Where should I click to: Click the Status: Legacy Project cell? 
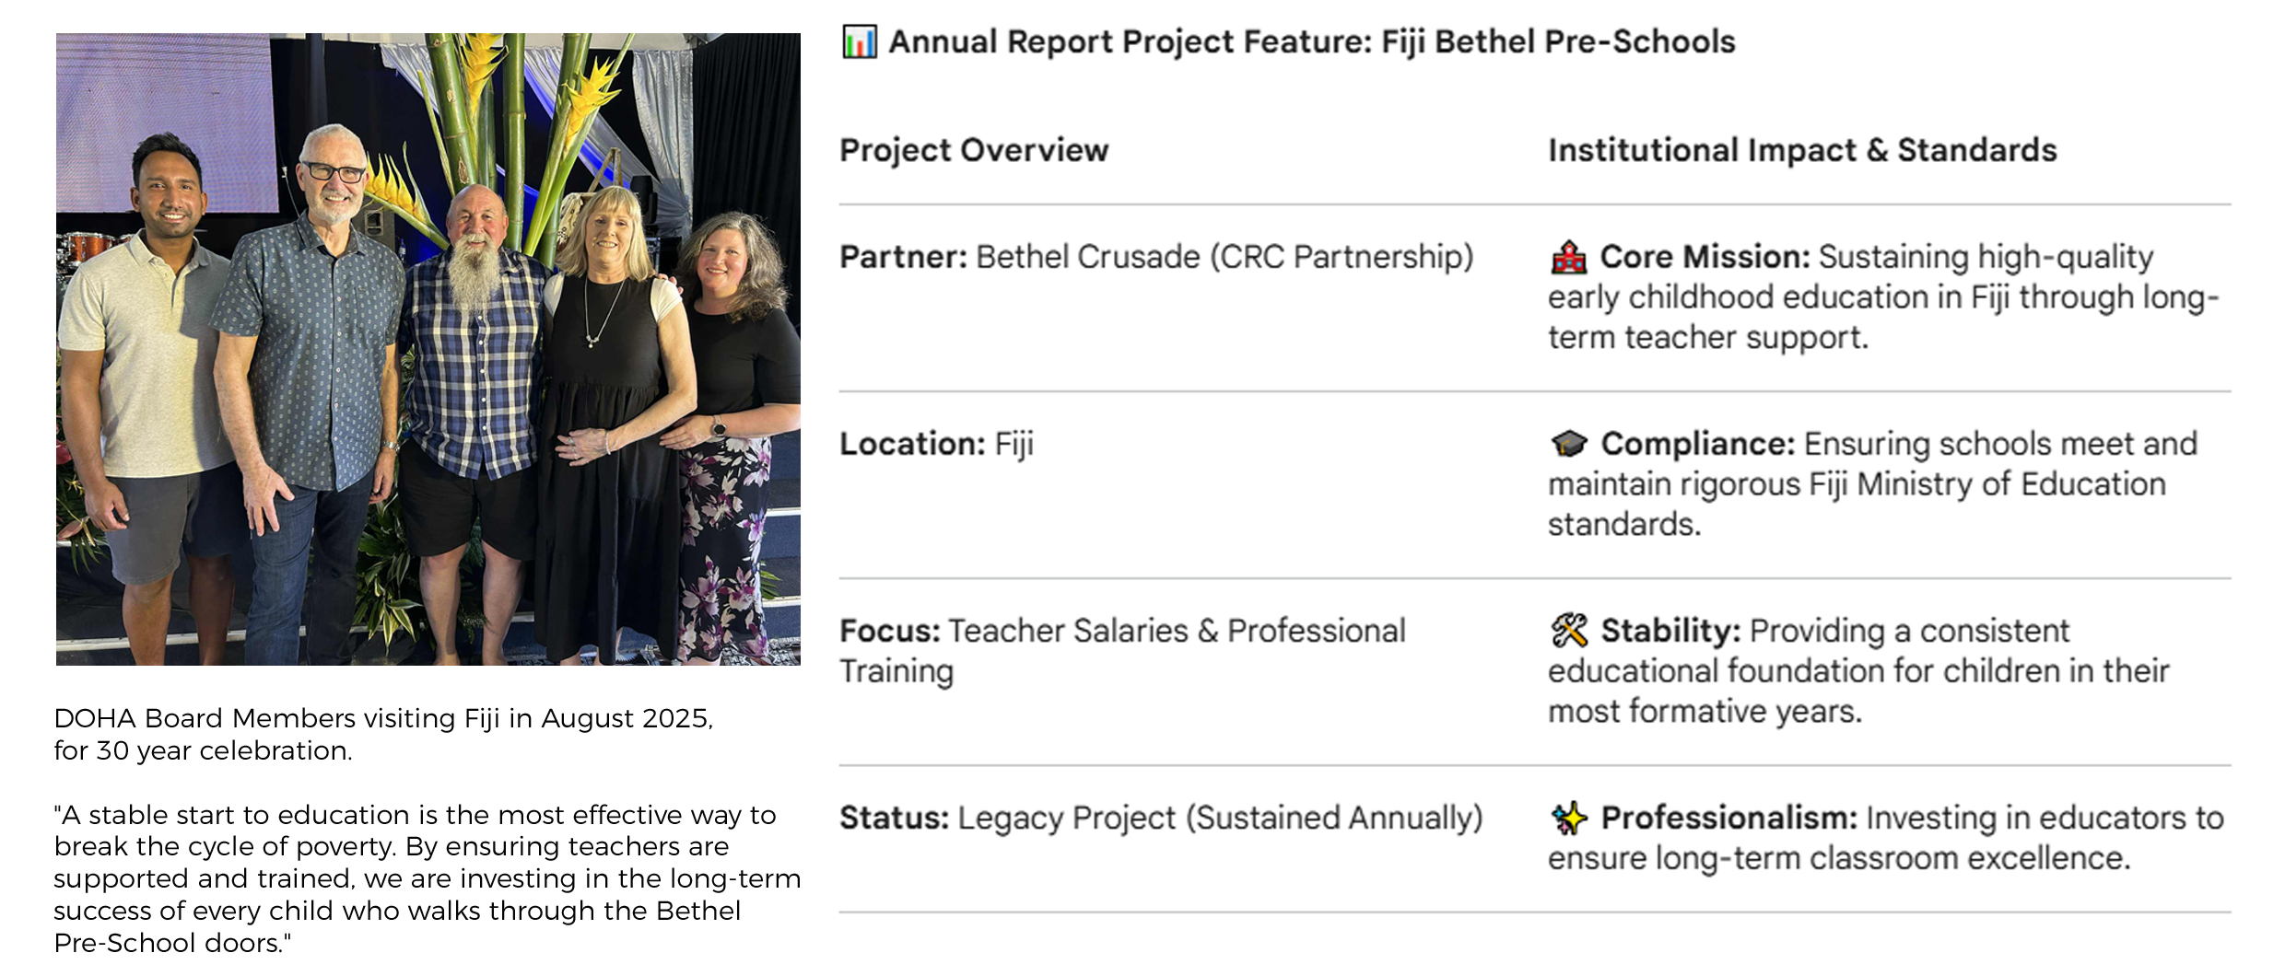[x=1160, y=818]
